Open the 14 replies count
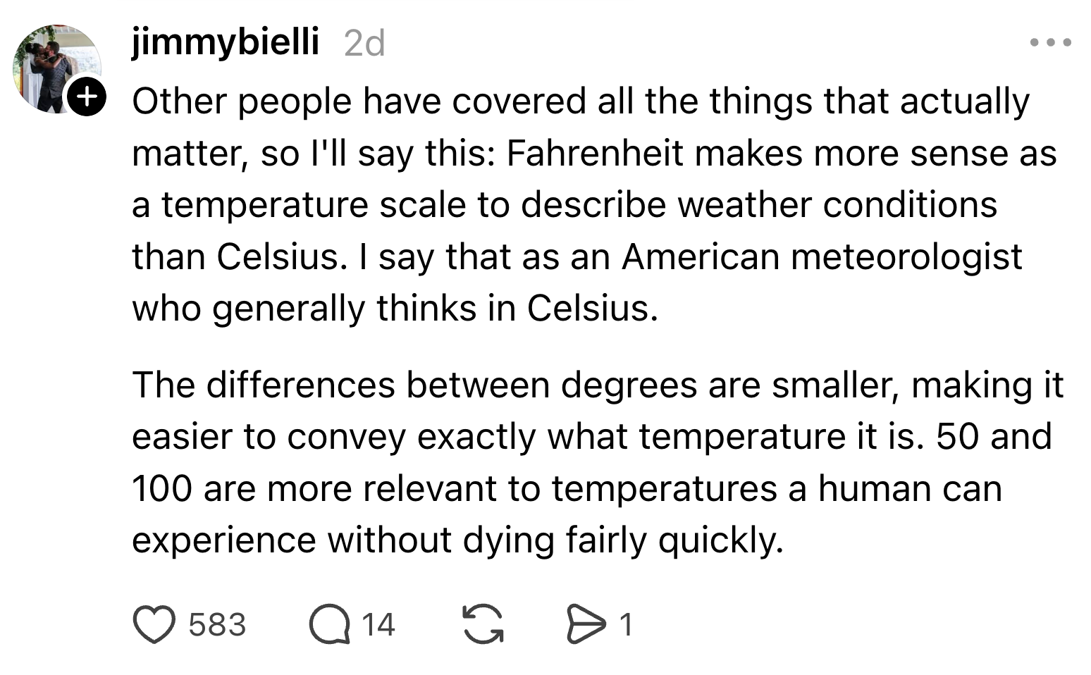This screenshot has width=1091, height=675. tap(378, 625)
